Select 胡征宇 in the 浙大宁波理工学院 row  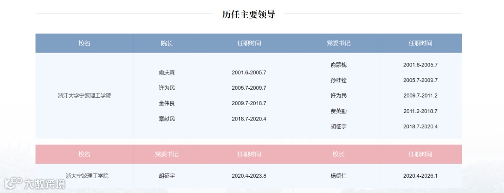(167, 176)
